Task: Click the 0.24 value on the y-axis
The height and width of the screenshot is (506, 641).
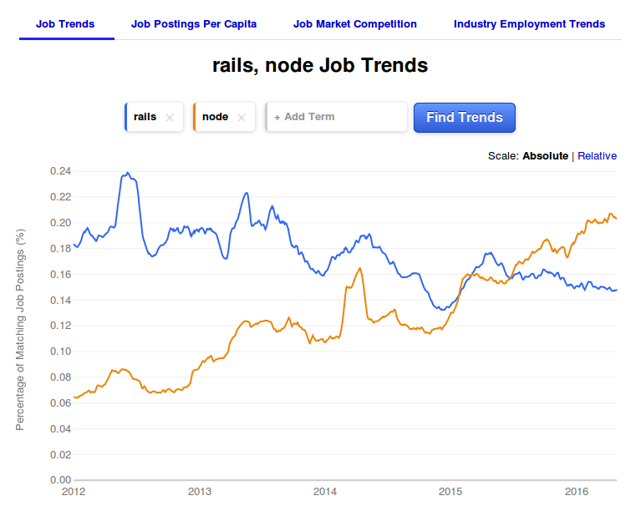Action: pyautogui.click(x=59, y=171)
